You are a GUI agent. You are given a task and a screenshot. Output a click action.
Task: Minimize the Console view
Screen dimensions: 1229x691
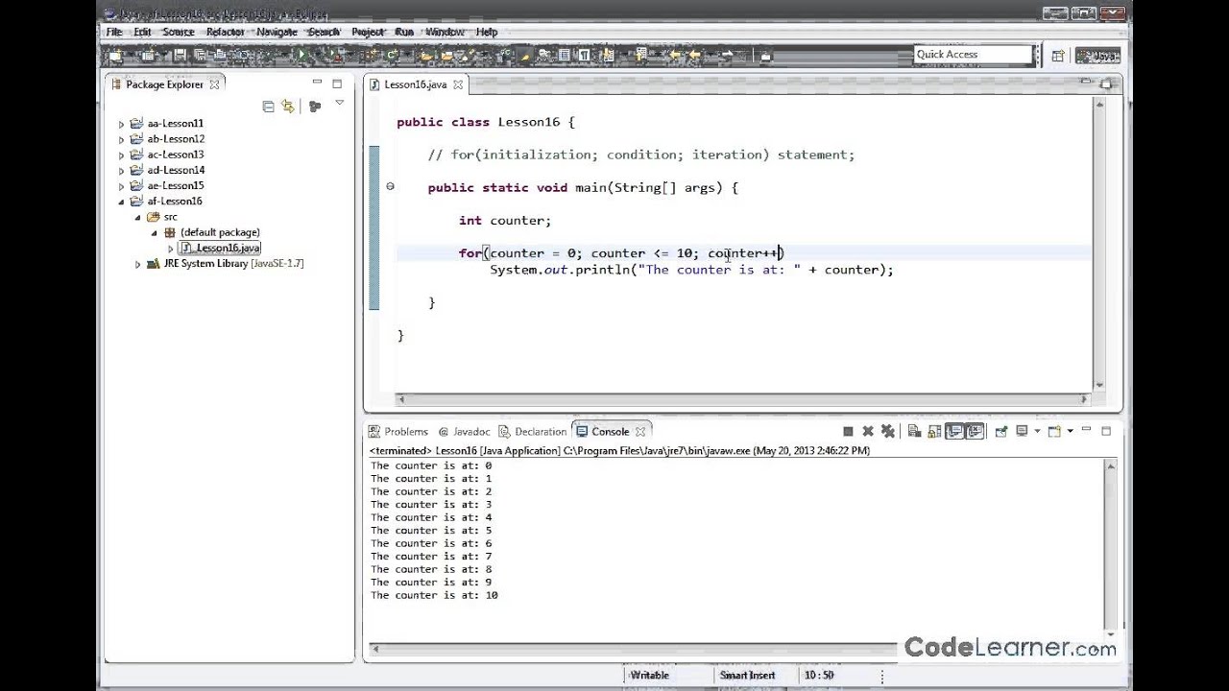pos(1086,429)
